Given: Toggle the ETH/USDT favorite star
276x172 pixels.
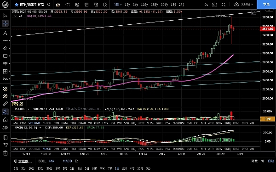Looking at the screenshot, I should coord(17,5).
